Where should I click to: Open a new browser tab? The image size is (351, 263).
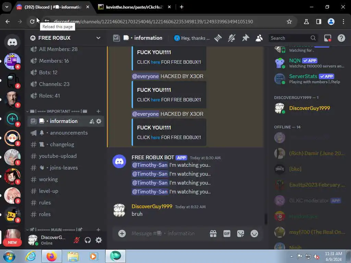(182, 7)
